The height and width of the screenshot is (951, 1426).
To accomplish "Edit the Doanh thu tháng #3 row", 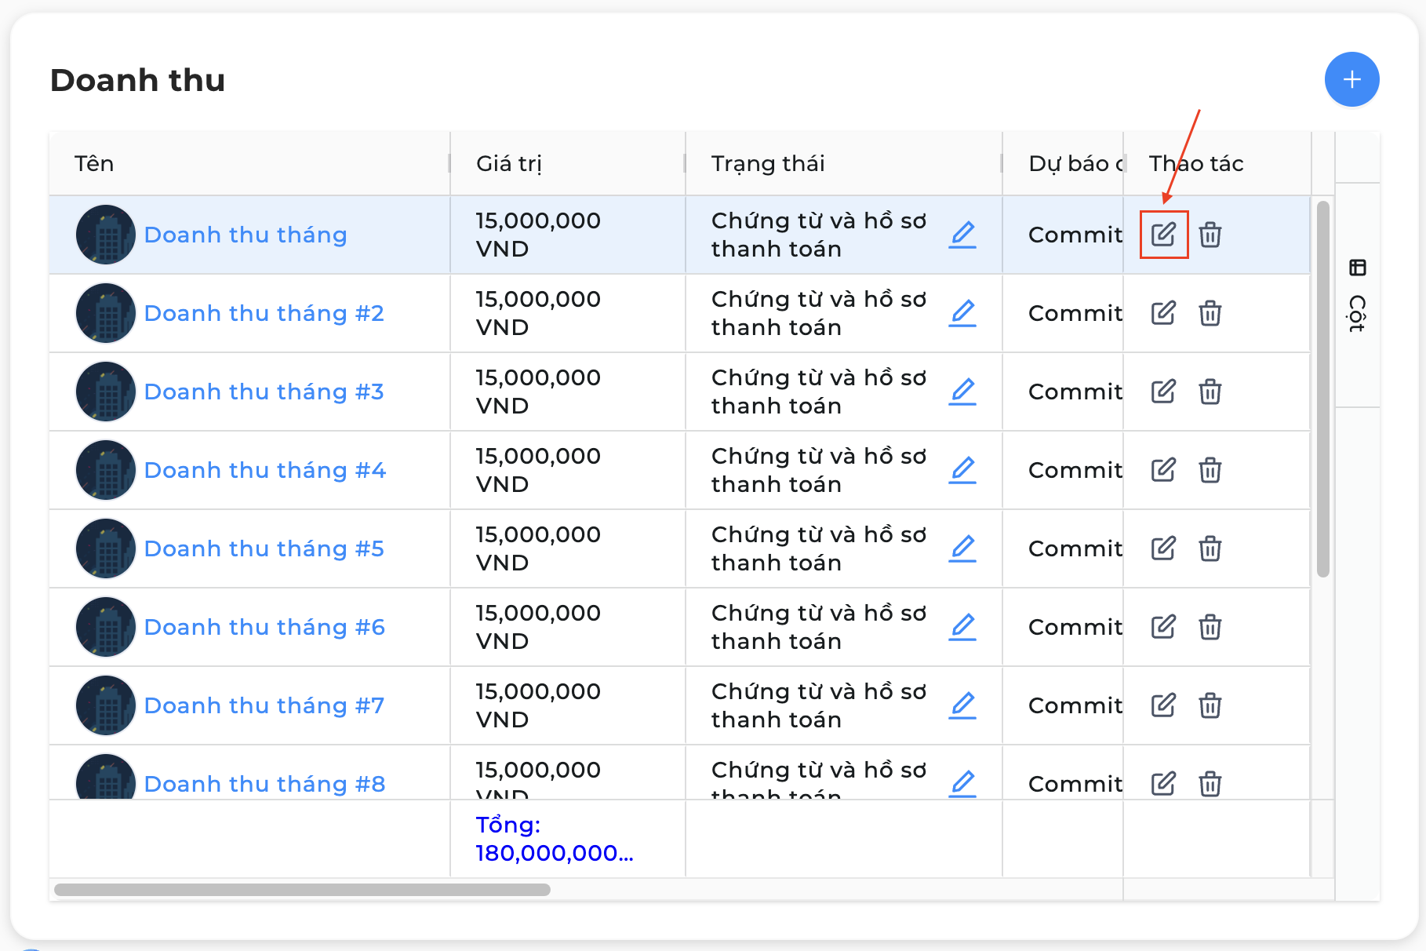I will [1163, 392].
